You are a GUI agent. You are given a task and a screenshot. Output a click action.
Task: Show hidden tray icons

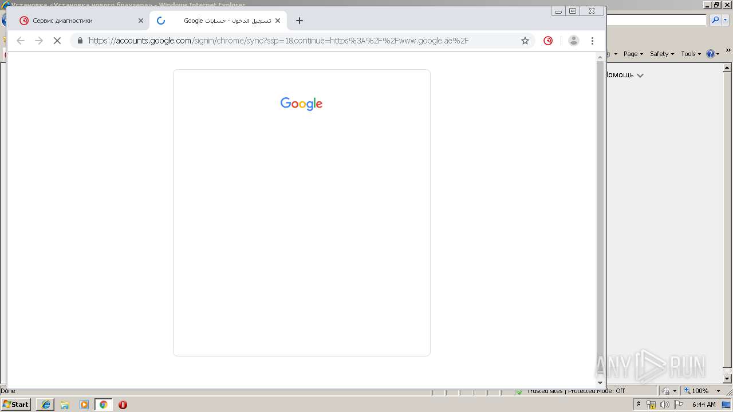pyautogui.click(x=639, y=405)
